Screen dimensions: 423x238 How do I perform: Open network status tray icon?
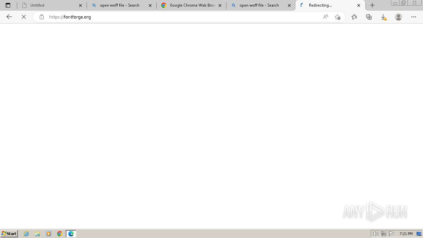click(x=384, y=234)
